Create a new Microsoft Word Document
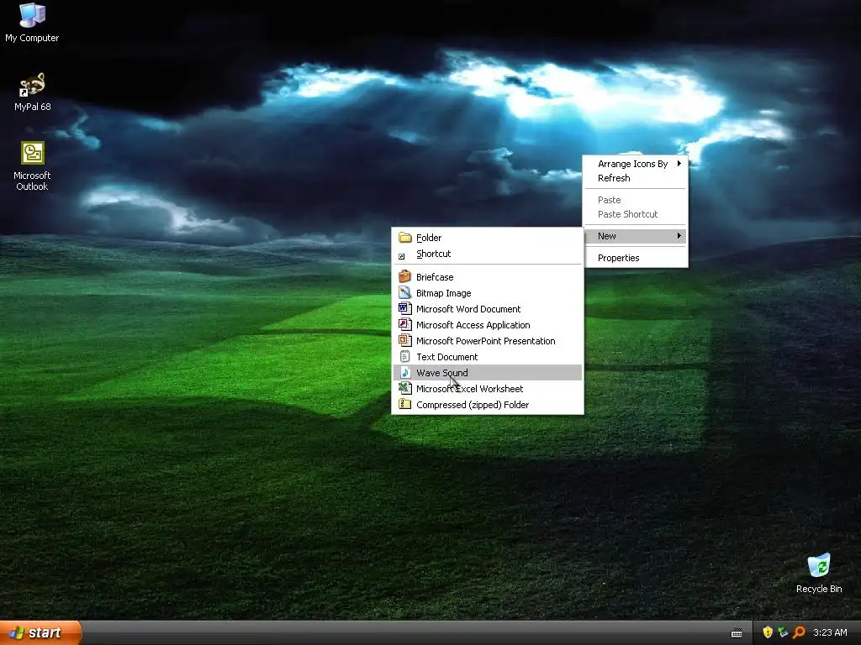 (x=488, y=309)
